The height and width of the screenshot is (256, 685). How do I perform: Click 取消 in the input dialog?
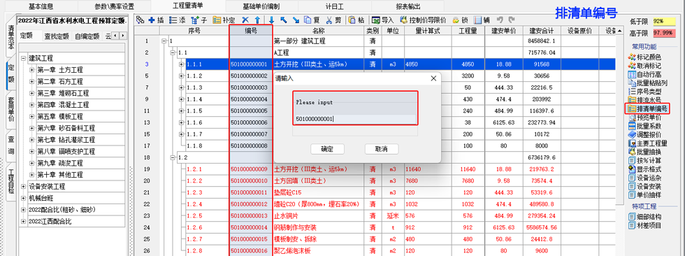pyautogui.click(x=382, y=149)
